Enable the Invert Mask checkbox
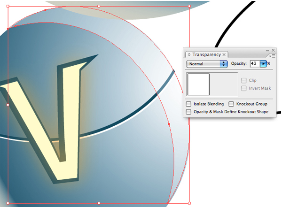Image resolution: width=282 pixels, height=215 pixels. [243, 88]
